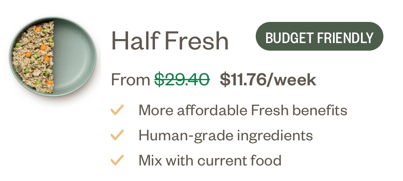Select the Human-grade ingredients text

pos(225,136)
